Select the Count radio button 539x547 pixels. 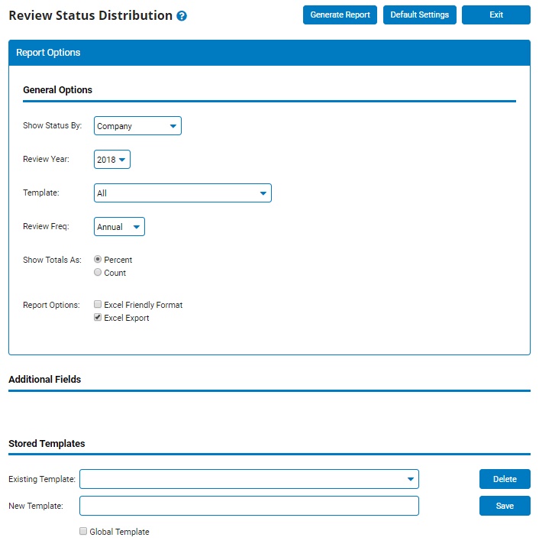pyautogui.click(x=98, y=272)
